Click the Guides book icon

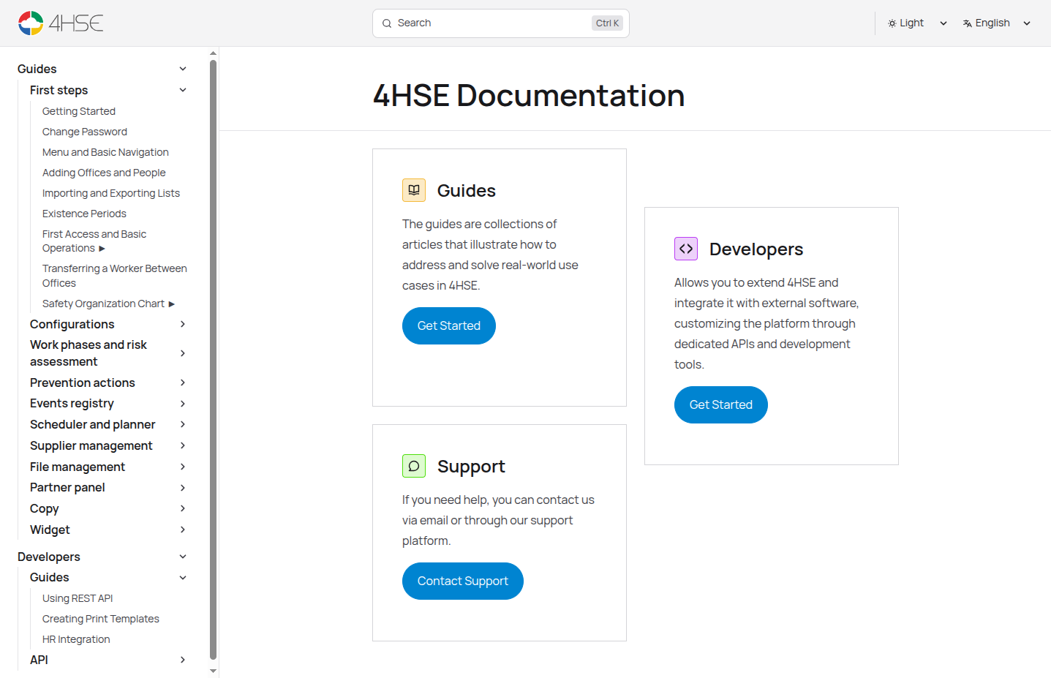pyautogui.click(x=414, y=190)
